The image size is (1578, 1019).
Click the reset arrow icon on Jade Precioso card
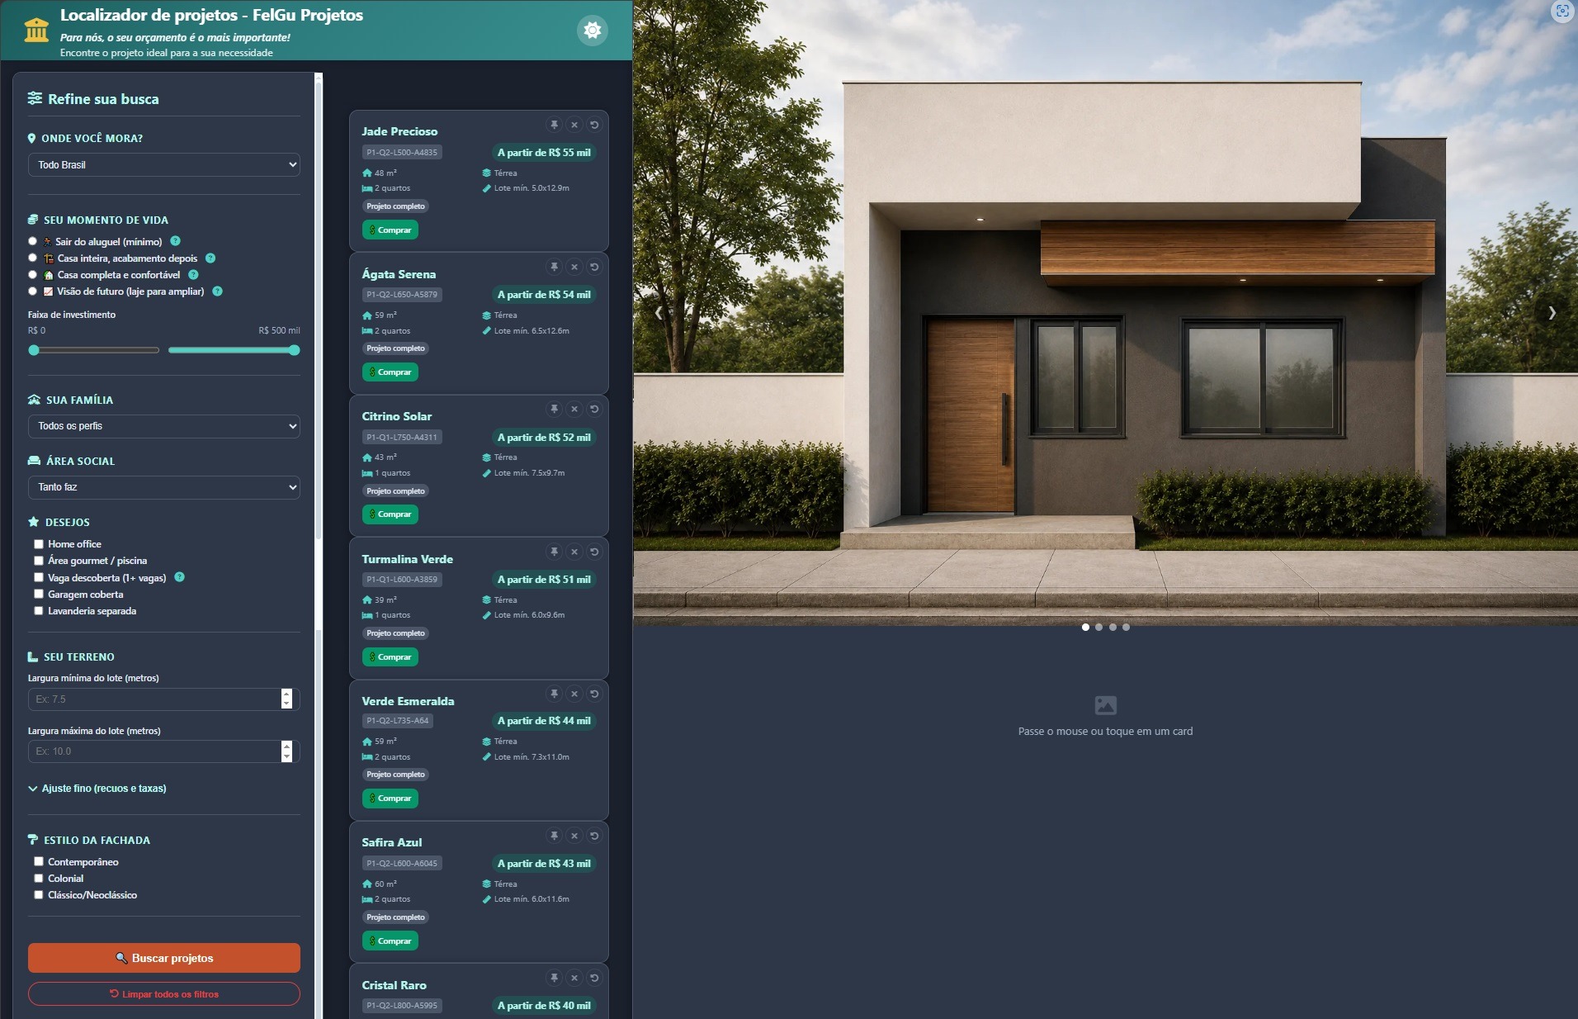[x=594, y=125]
